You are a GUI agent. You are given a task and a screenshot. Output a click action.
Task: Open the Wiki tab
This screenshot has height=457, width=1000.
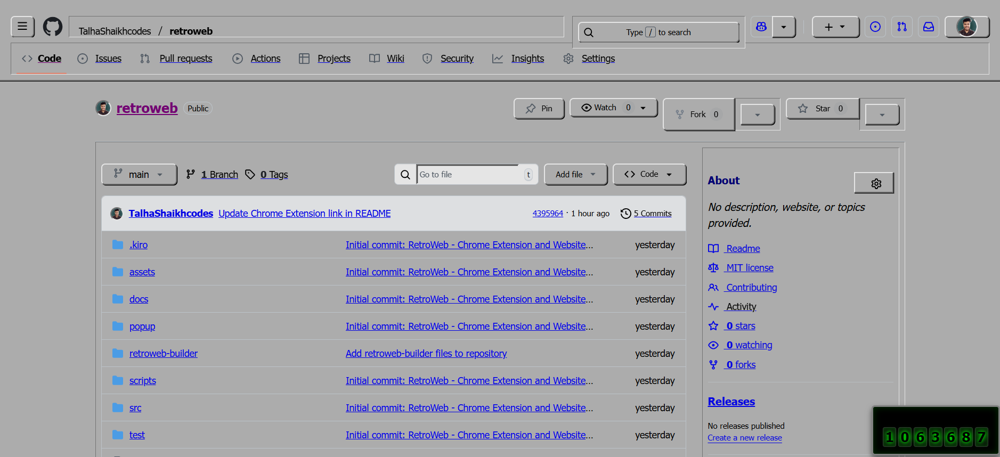387,59
